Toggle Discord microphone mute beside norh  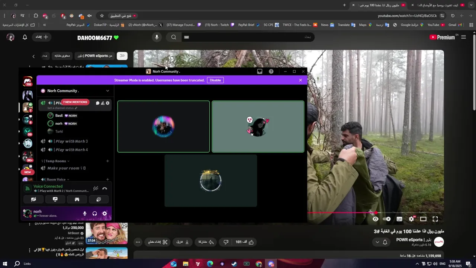pos(85,214)
